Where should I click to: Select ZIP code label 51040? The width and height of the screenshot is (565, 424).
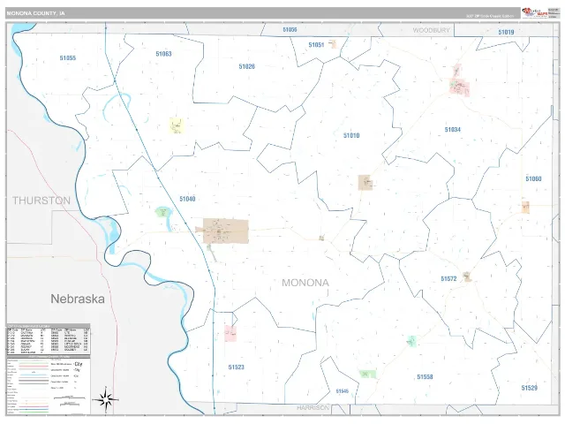tap(187, 199)
